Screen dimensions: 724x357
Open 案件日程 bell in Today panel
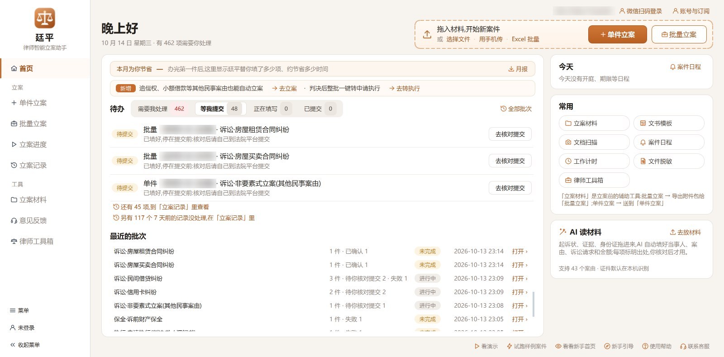(x=685, y=67)
